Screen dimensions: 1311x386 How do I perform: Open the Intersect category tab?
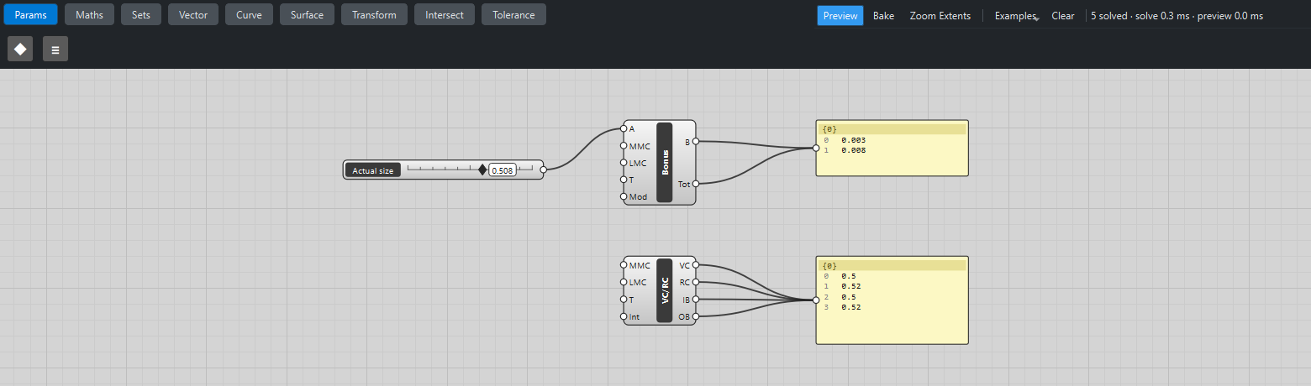(x=445, y=14)
